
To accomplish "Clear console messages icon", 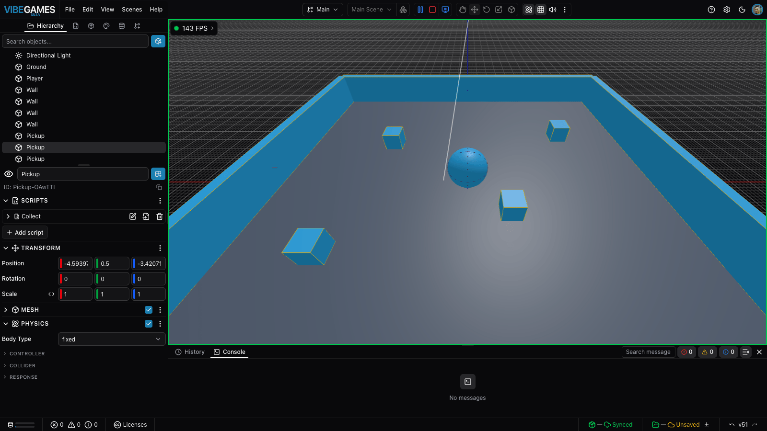I will (x=746, y=352).
